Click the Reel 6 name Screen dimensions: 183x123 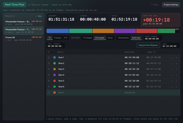point(61,87)
